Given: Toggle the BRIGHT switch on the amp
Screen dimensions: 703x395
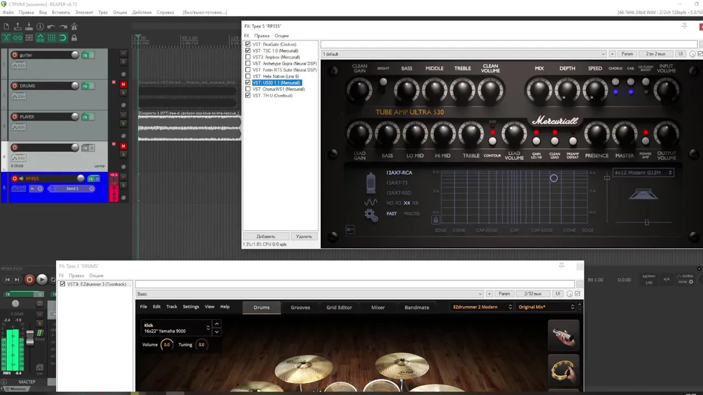Looking at the screenshot, I should click(383, 82).
